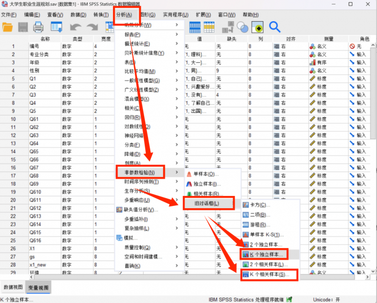Save the dataset with the disk icon
The height and width of the screenshot is (303, 377).
coord(23,27)
